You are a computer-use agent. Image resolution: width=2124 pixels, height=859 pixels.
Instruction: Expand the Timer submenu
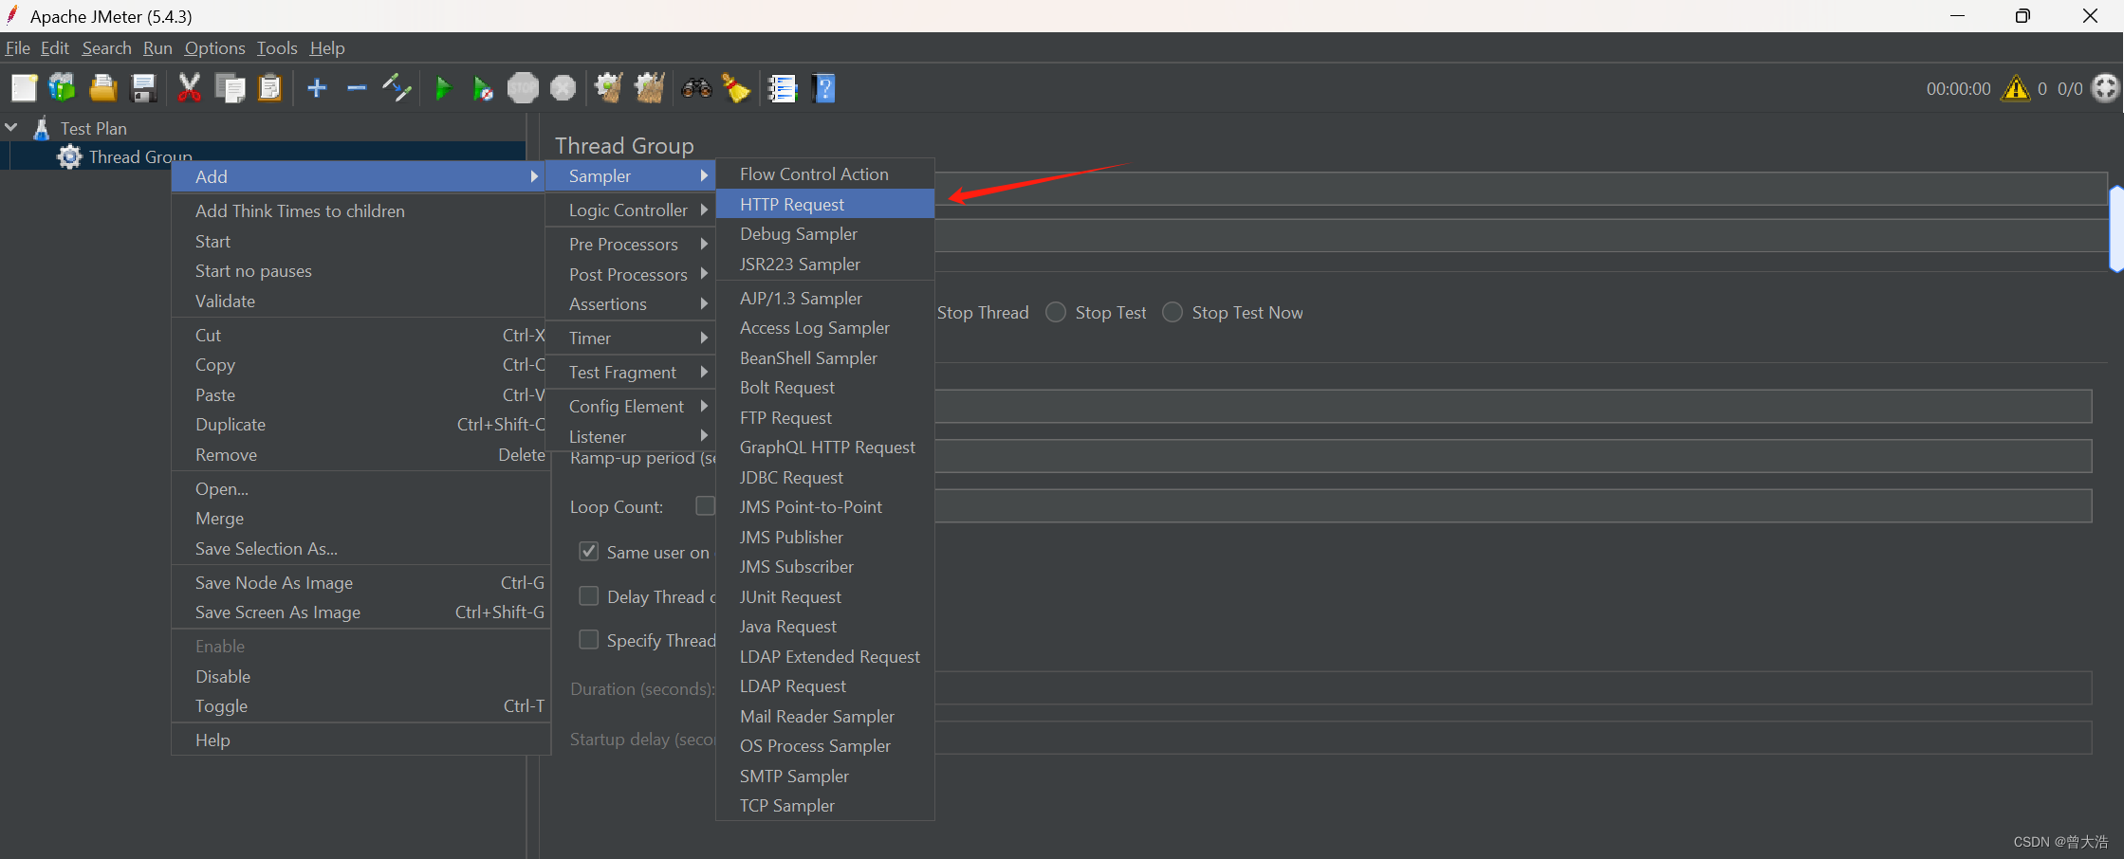tap(630, 338)
